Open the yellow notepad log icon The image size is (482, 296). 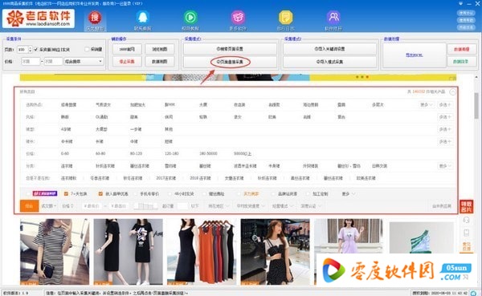(x=285, y=18)
